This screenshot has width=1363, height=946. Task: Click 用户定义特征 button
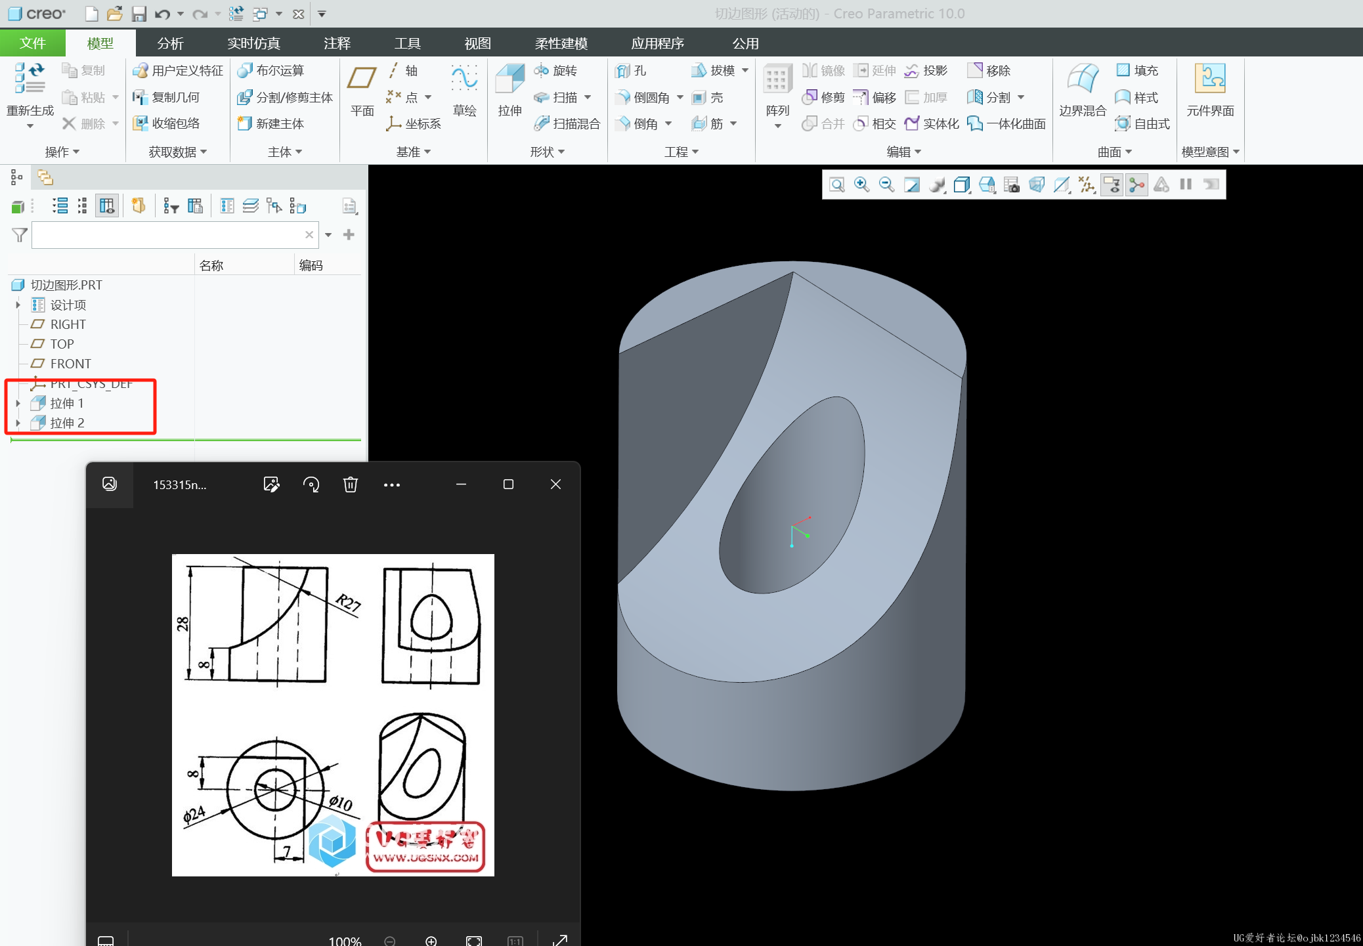pyautogui.click(x=178, y=70)
